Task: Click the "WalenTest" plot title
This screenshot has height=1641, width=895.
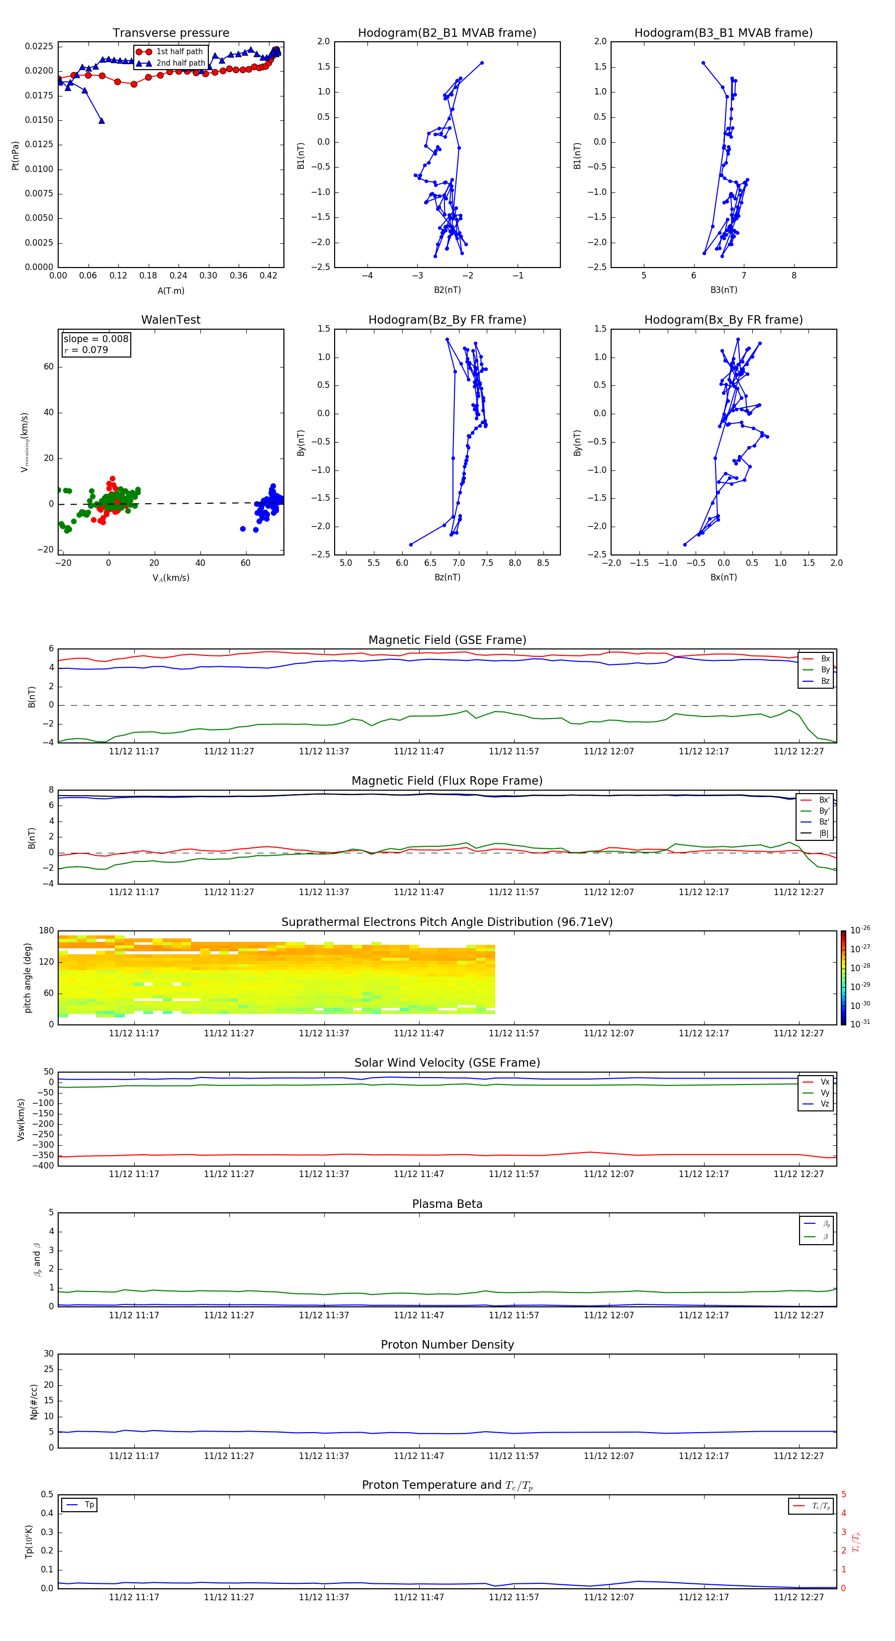Action: 171,320
